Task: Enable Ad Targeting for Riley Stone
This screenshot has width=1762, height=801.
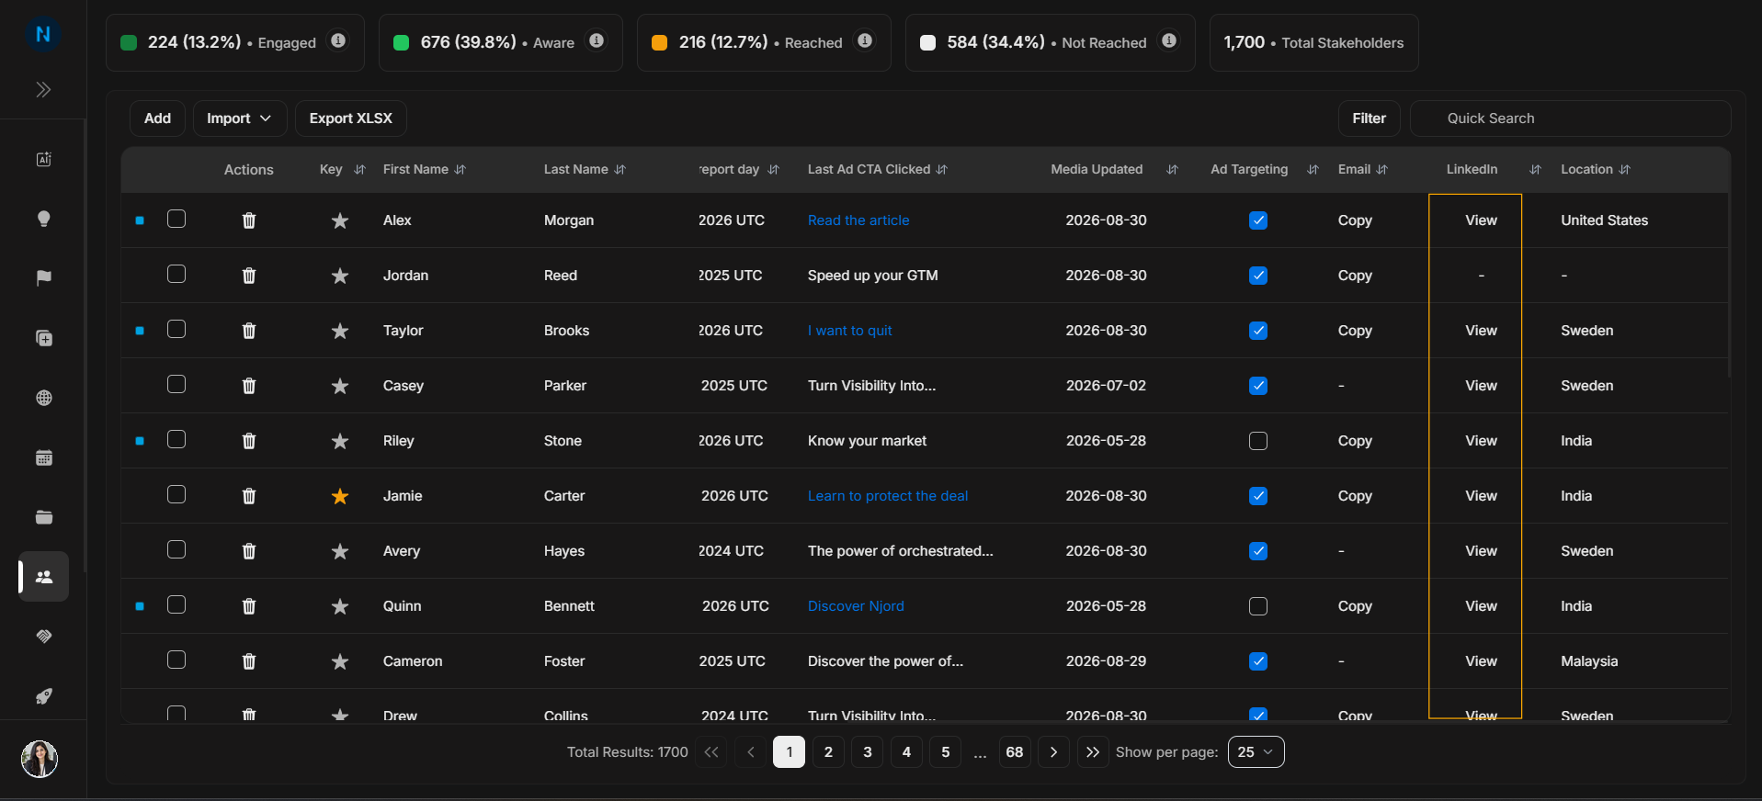Action: coord(1258,441)
